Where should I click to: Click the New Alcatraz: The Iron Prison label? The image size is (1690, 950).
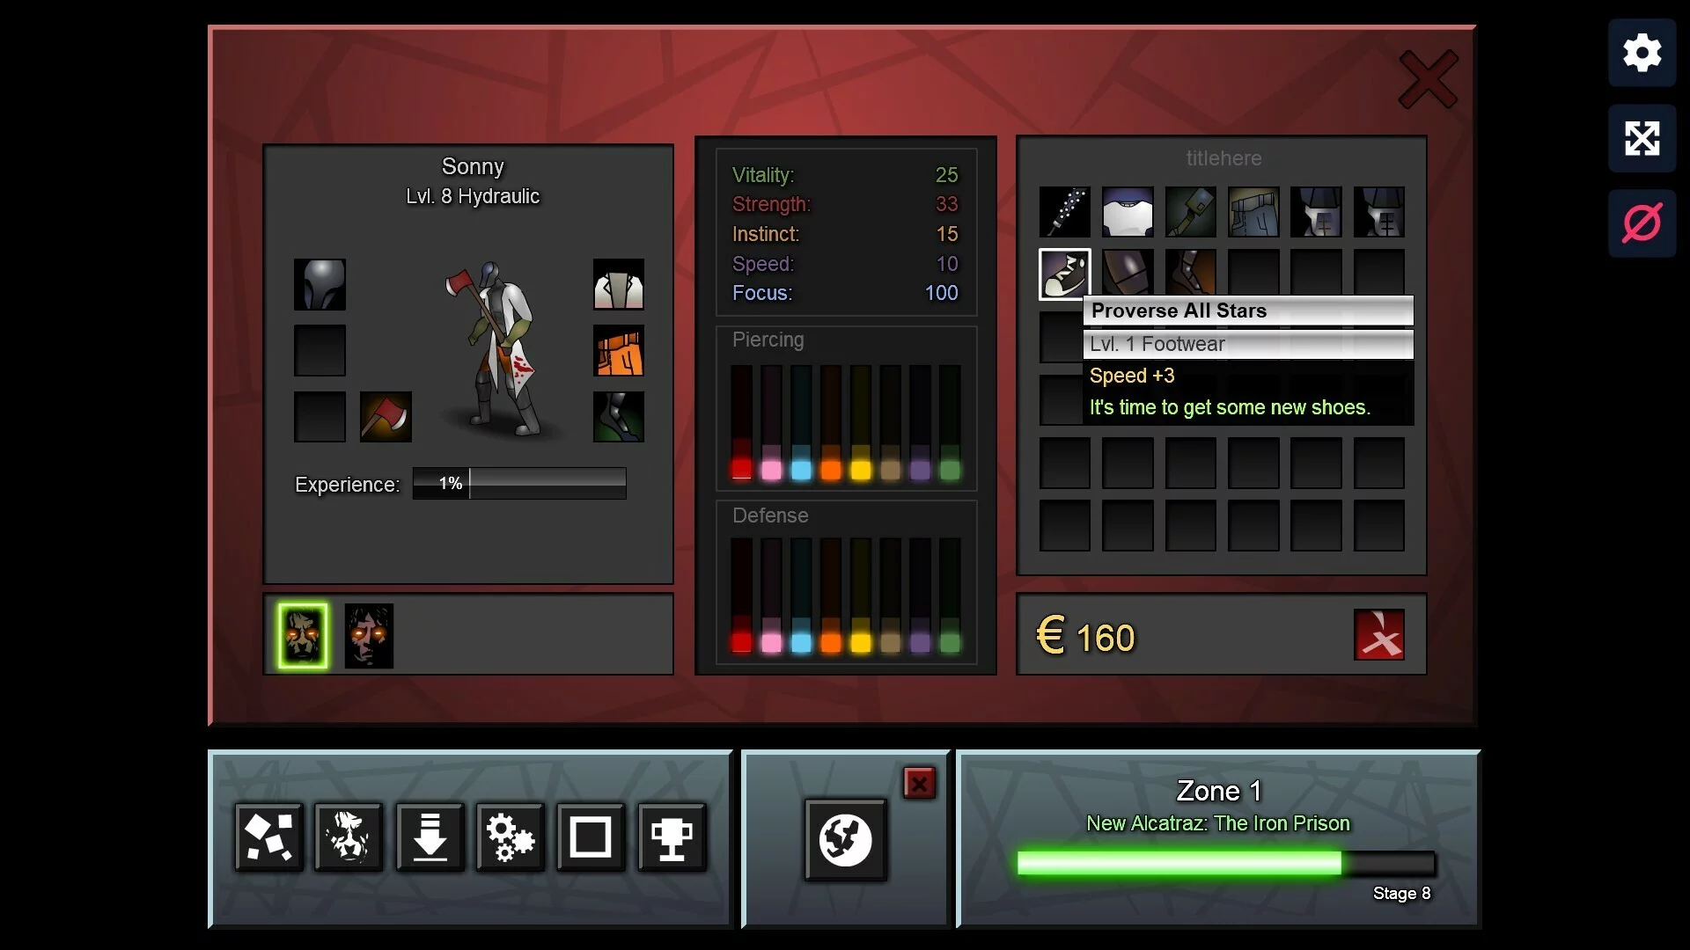(1217, 823)
